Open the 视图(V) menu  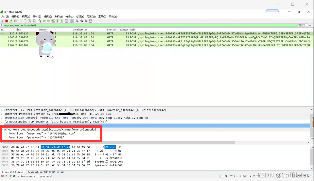[x=26, y=16]
